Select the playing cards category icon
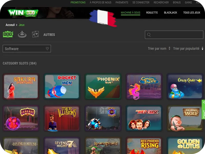Viewport: 205px width, 154px height. point(35,34)
